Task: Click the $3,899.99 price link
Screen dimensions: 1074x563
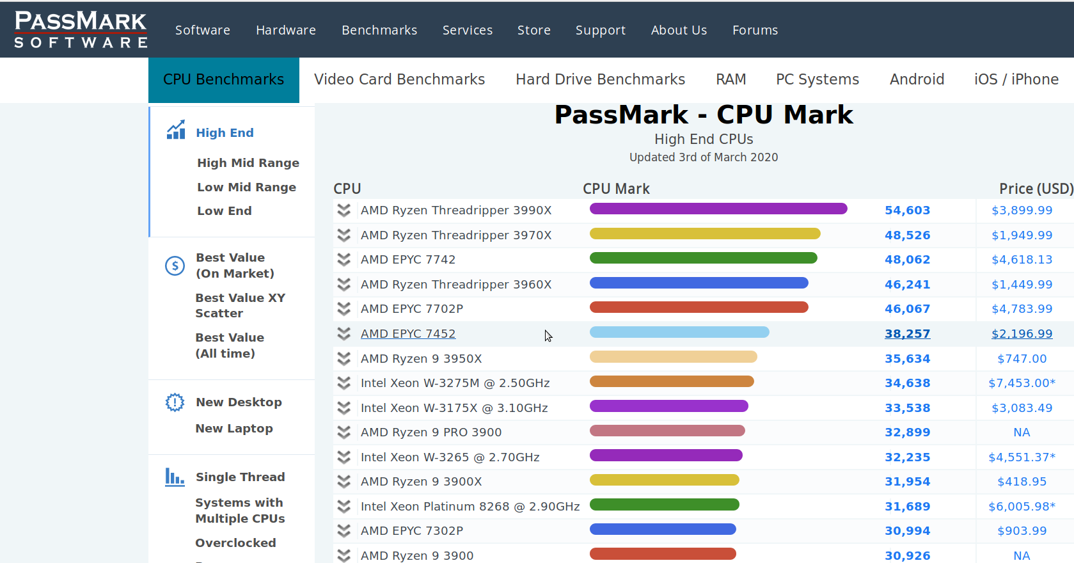Action: tap(1022, 210)
